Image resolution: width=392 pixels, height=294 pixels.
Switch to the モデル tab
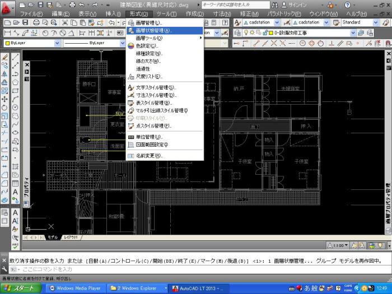tap(53, 237)
